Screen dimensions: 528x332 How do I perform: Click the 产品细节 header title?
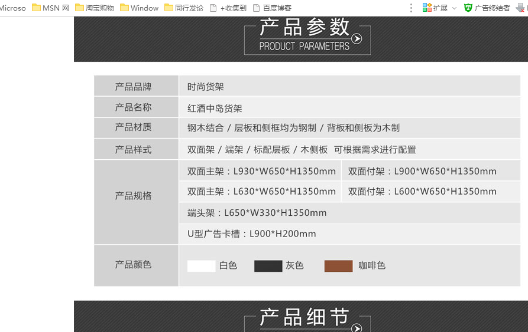coord(304,317)
